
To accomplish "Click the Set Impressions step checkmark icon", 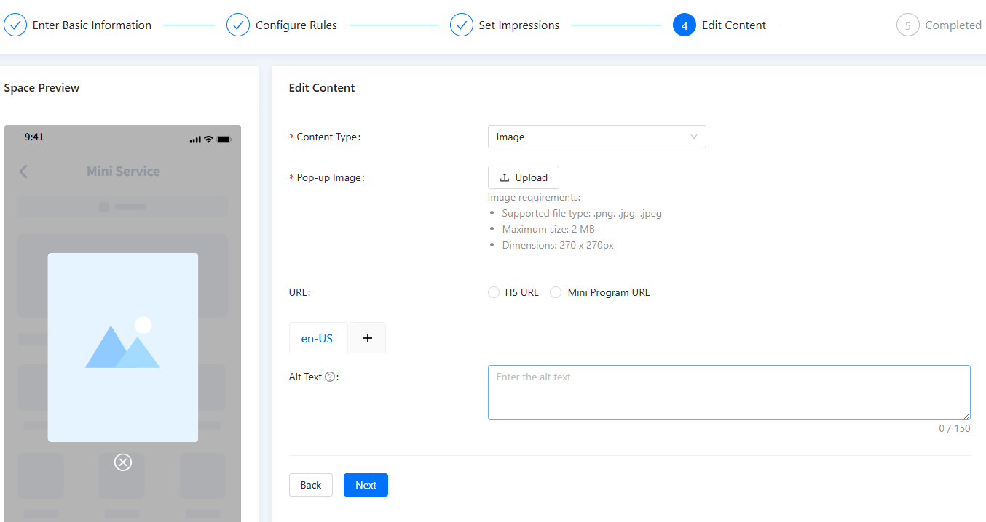I will click(462, 25).
